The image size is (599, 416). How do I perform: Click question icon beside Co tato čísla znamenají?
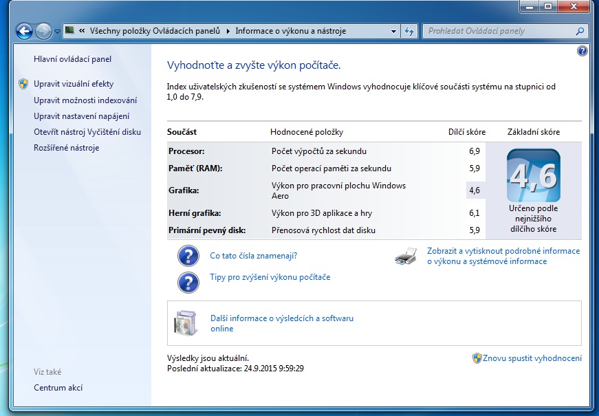[x=188, y=256]
